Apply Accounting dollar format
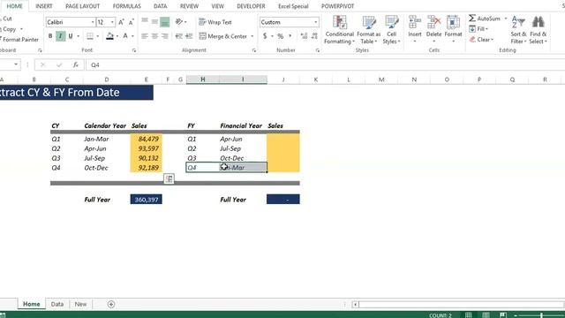This screenshot has height=318, width=565. tap(265, 36)
